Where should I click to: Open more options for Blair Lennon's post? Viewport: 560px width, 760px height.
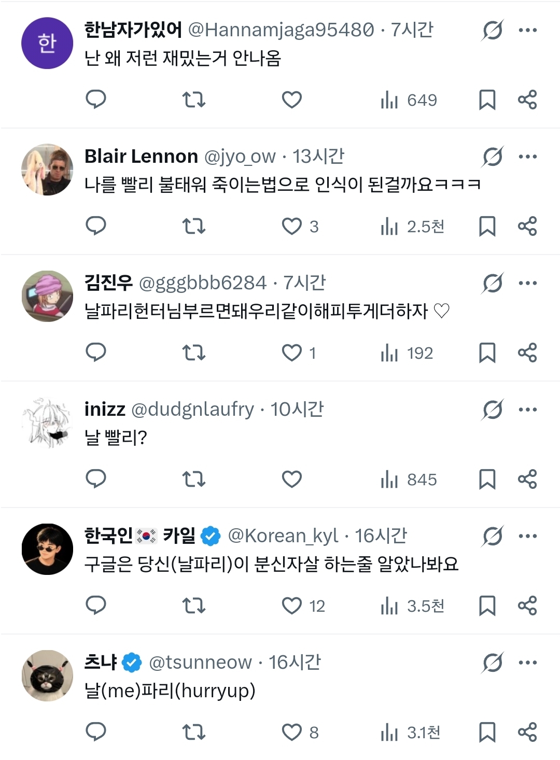pos(528,157)
